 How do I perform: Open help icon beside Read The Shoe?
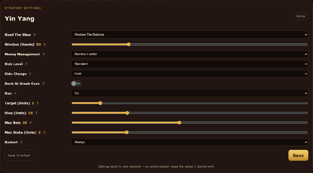coord(35,35)
